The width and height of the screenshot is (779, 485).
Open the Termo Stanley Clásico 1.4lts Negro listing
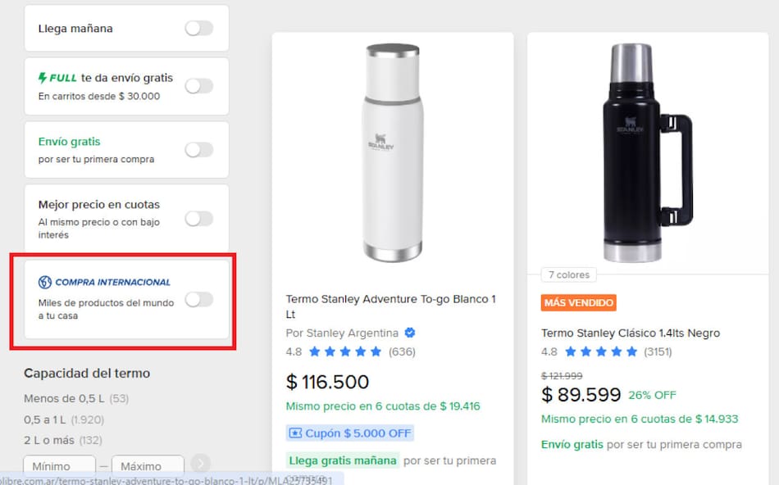(631, 333)
